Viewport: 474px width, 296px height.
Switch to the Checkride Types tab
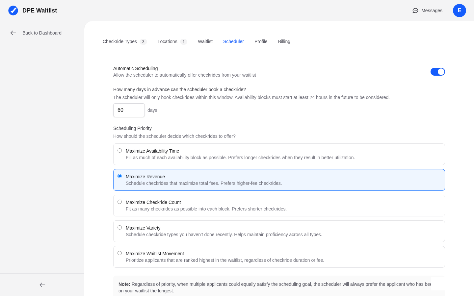coord(120,41)
